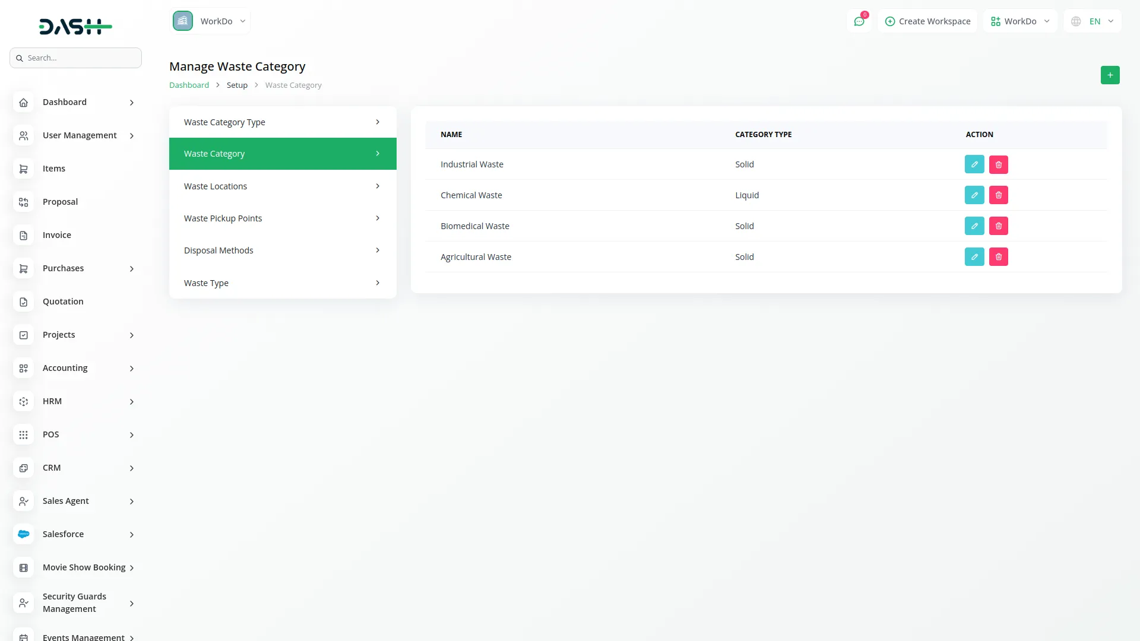Delete the Chemical Waste row
Viewport: 1140px width, 641px height.
coord(998,195)
